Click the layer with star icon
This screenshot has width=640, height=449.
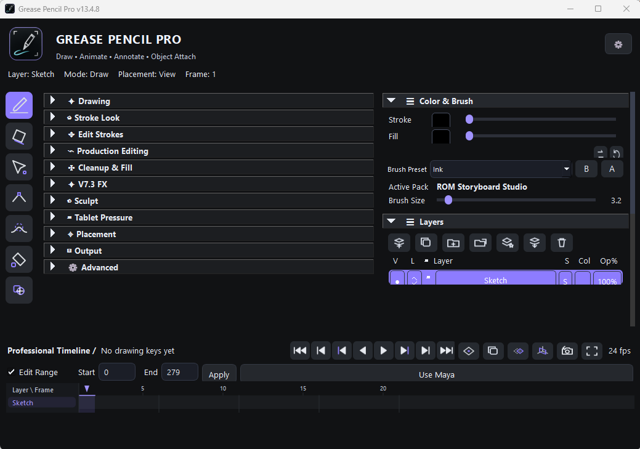(508, 243)
